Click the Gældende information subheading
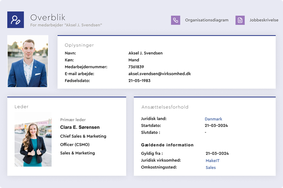 click(167, 145)
